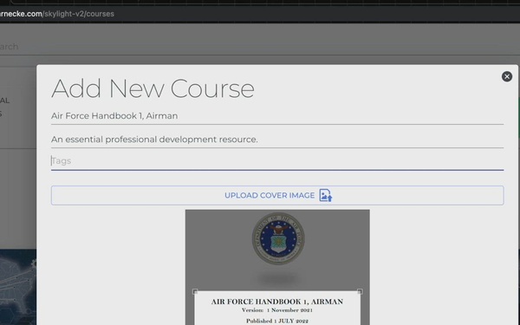Click the image upload icon

pos(325,195)
